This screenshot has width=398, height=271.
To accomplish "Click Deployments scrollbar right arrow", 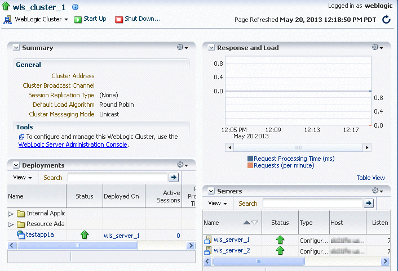I will (x=191, y=246).
